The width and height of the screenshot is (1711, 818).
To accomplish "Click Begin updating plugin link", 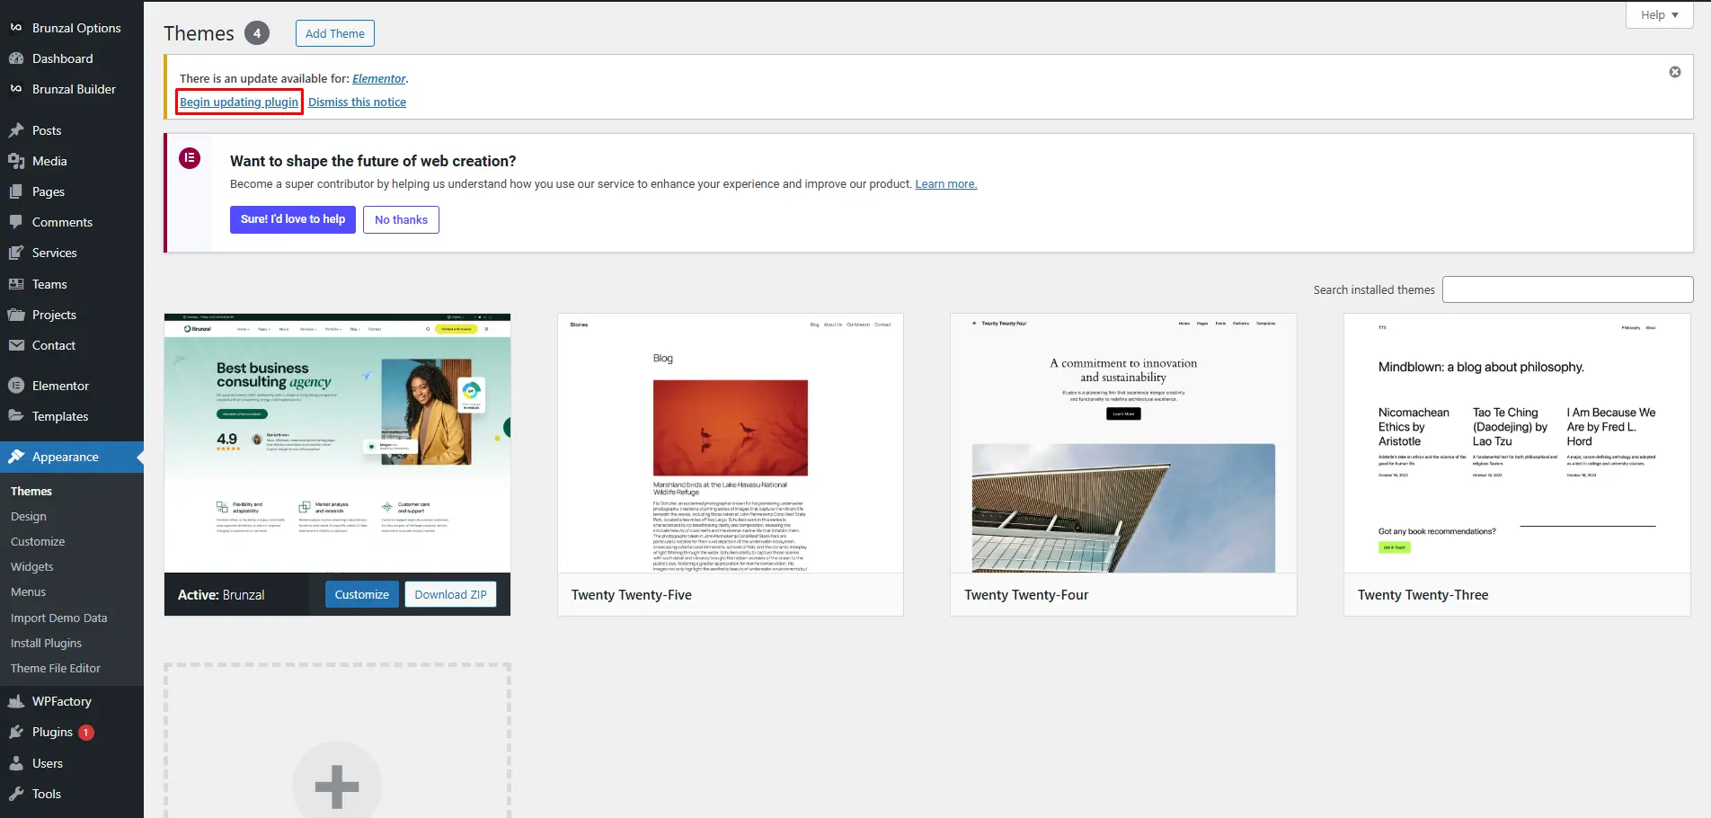I will (x=239, y=102).
